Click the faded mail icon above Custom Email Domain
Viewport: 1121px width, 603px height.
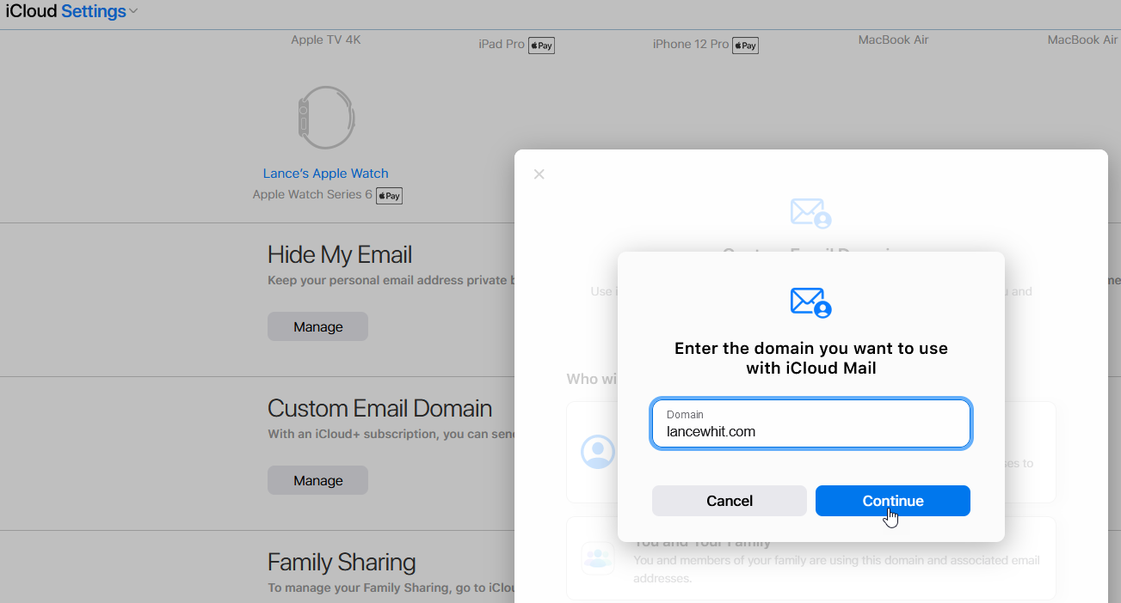tap(811, 213)
